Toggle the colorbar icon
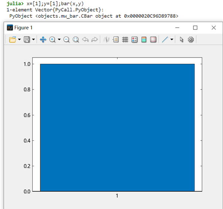 tap(144, 39)
